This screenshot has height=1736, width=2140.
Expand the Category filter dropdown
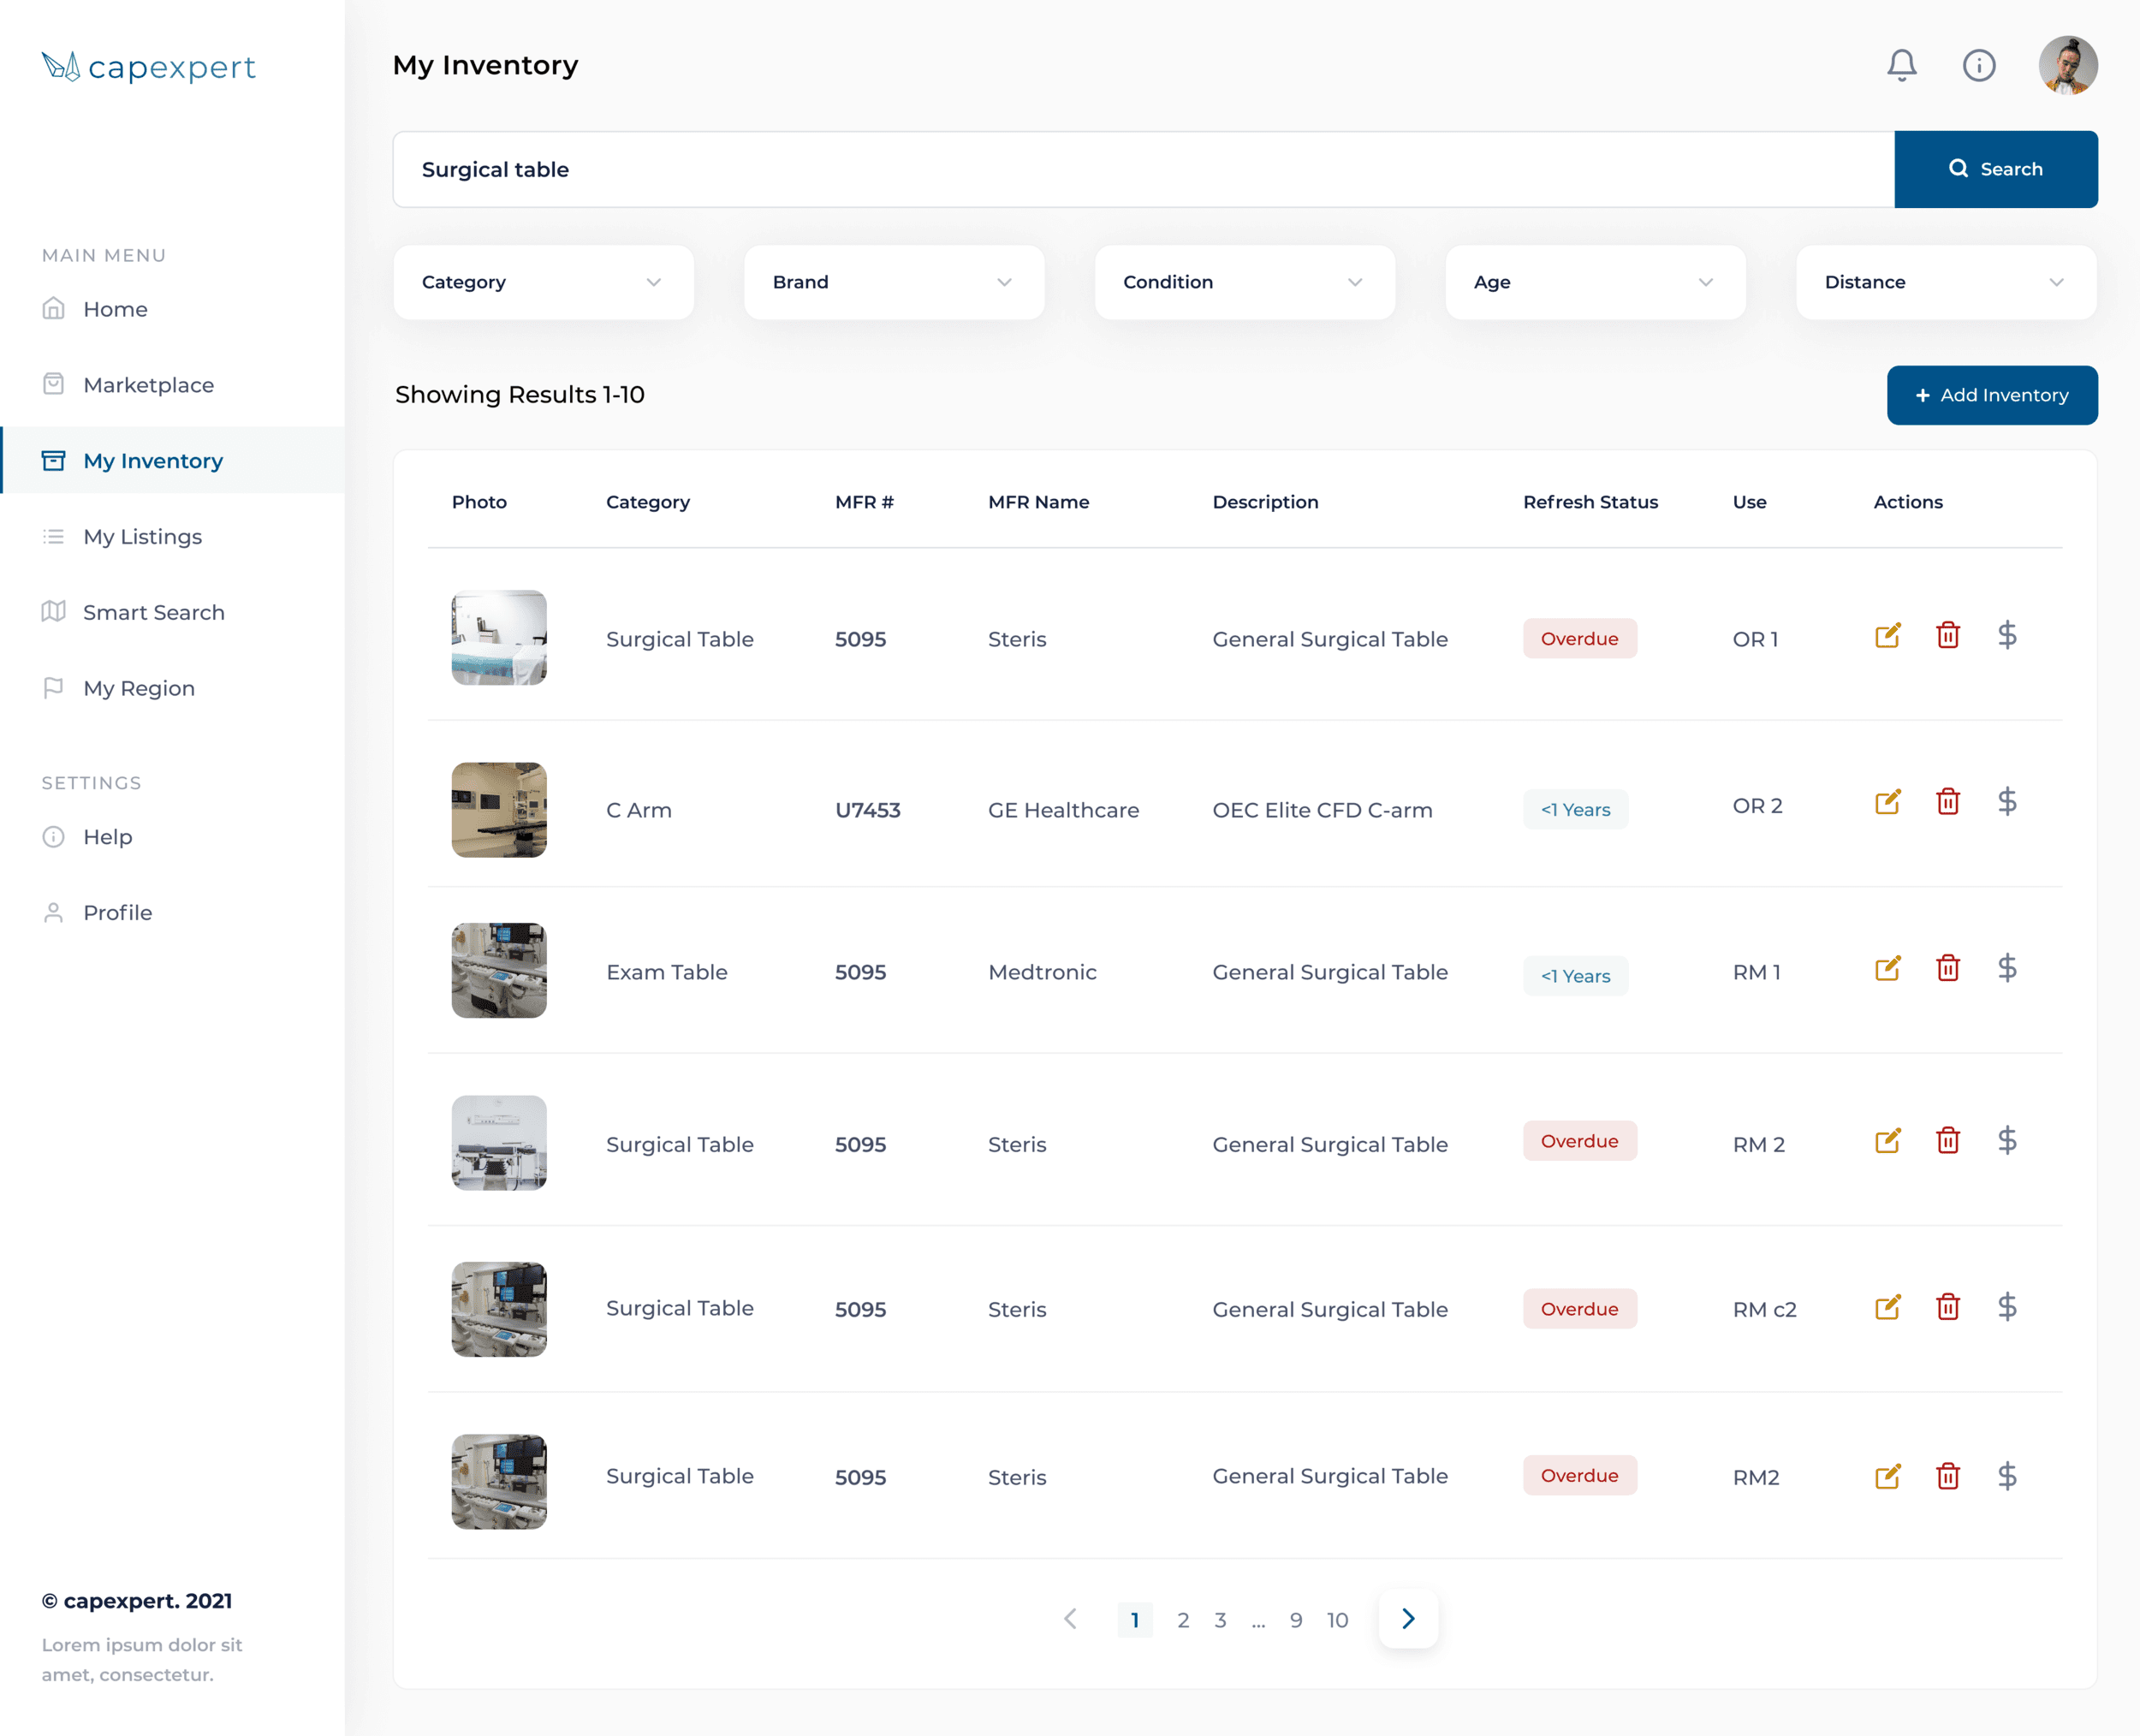[543, 282]
